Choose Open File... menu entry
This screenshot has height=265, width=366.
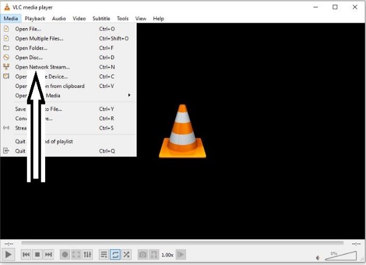pyautogui.click(x=68, y=29)
